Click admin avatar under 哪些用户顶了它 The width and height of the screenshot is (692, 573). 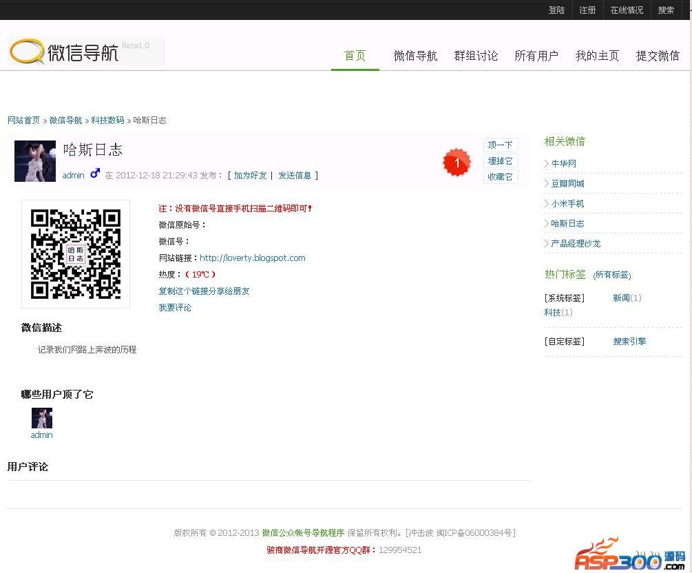pos(42,418)
